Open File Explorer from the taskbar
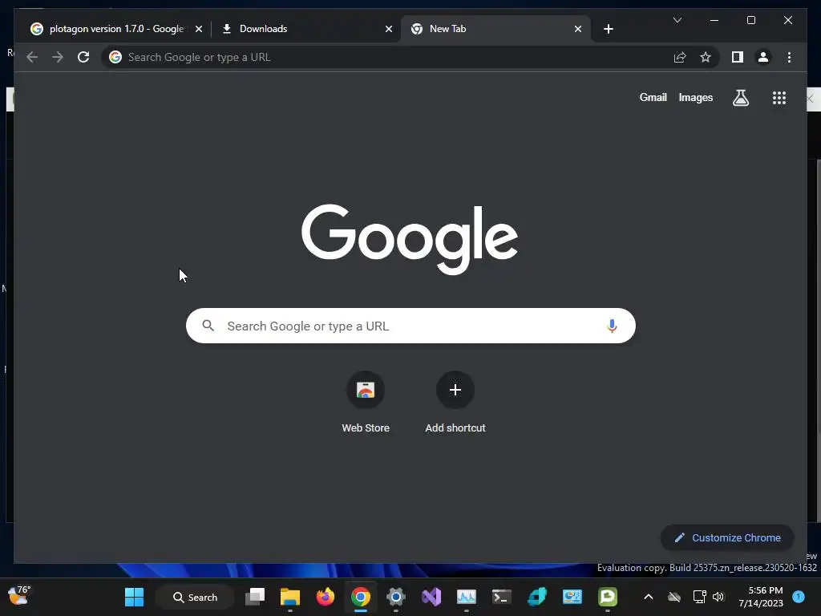821x616 pixels. click(x=290, y=597)
